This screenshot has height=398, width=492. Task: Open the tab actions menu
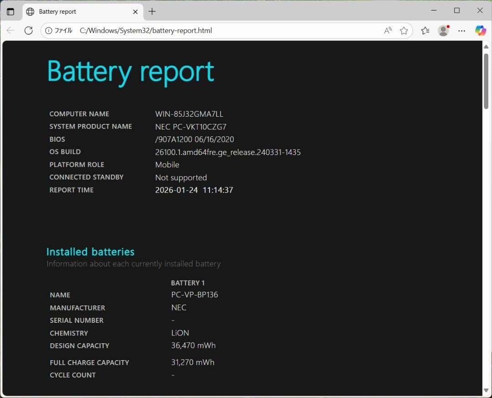click(11, 11)
